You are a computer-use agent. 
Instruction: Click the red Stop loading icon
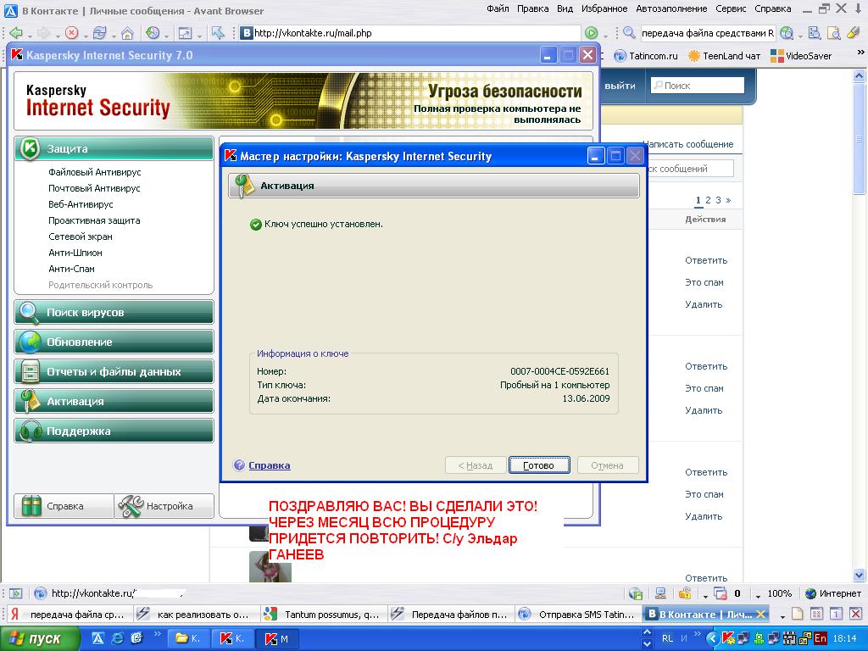(71, 33)
